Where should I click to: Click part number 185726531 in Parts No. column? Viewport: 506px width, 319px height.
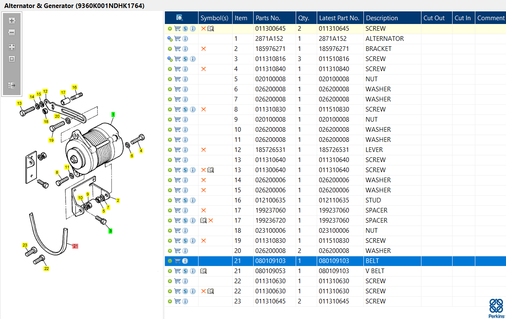(x=270, y=150)
